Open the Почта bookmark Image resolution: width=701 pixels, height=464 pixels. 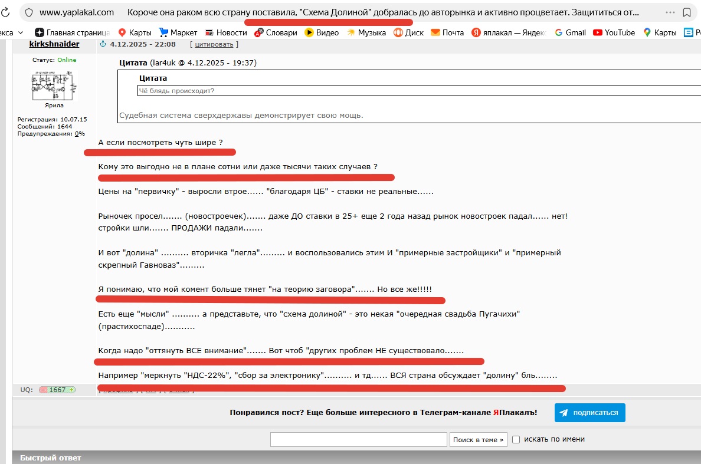447,32
